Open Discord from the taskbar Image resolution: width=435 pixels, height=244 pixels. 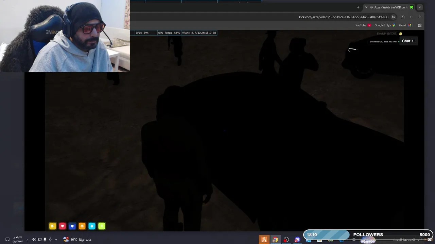click(x=297, y=240)
